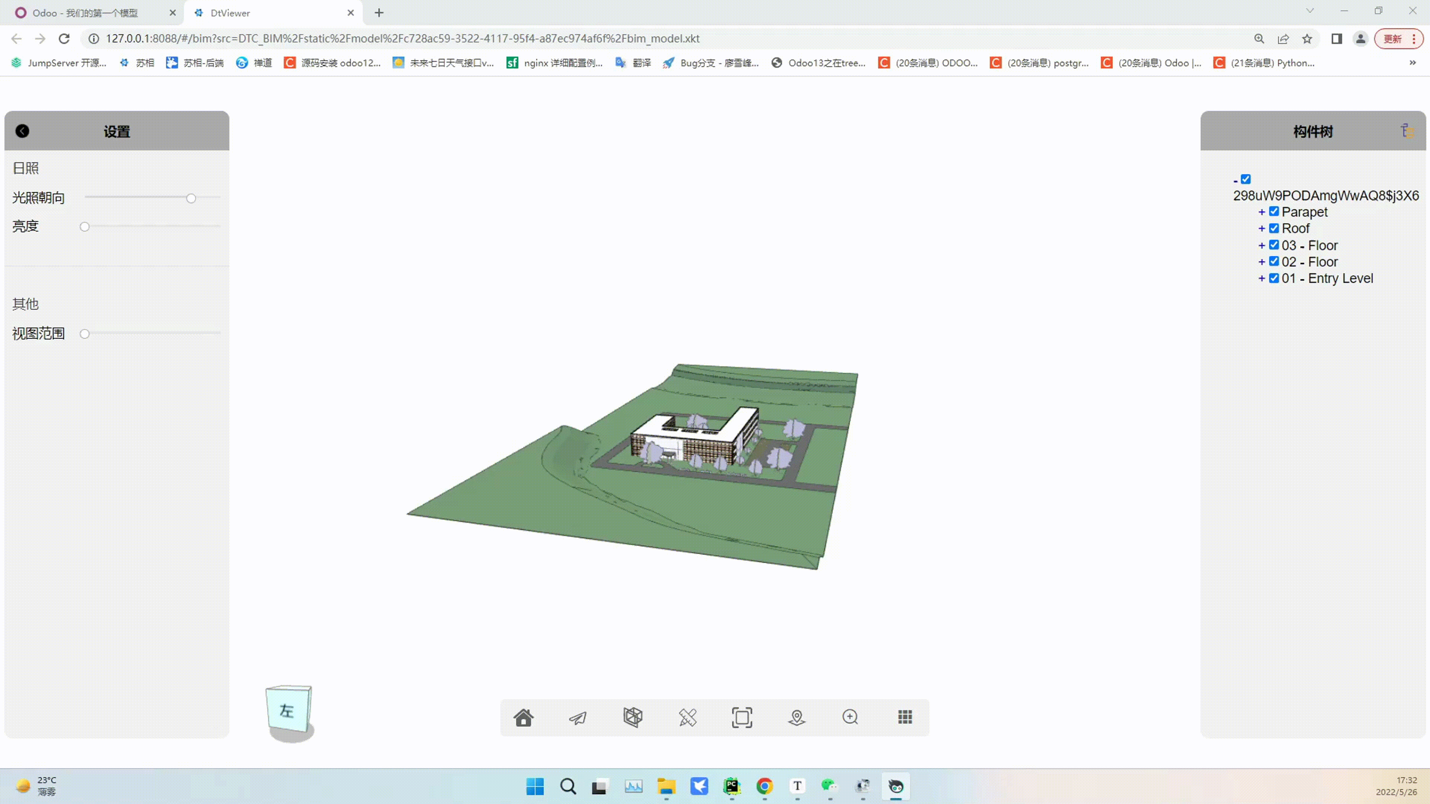
Task: Activate the paper-plane fly mode icon
Action: click(578, 717)
